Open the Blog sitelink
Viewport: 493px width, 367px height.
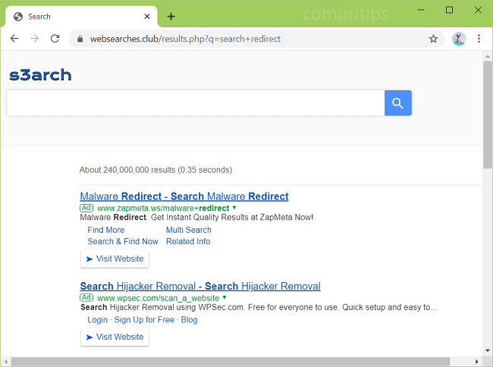(x=189, y=320)
